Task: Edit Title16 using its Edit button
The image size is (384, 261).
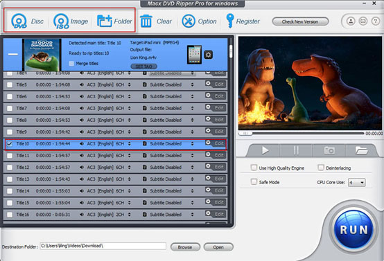Action: click(216, 214)
